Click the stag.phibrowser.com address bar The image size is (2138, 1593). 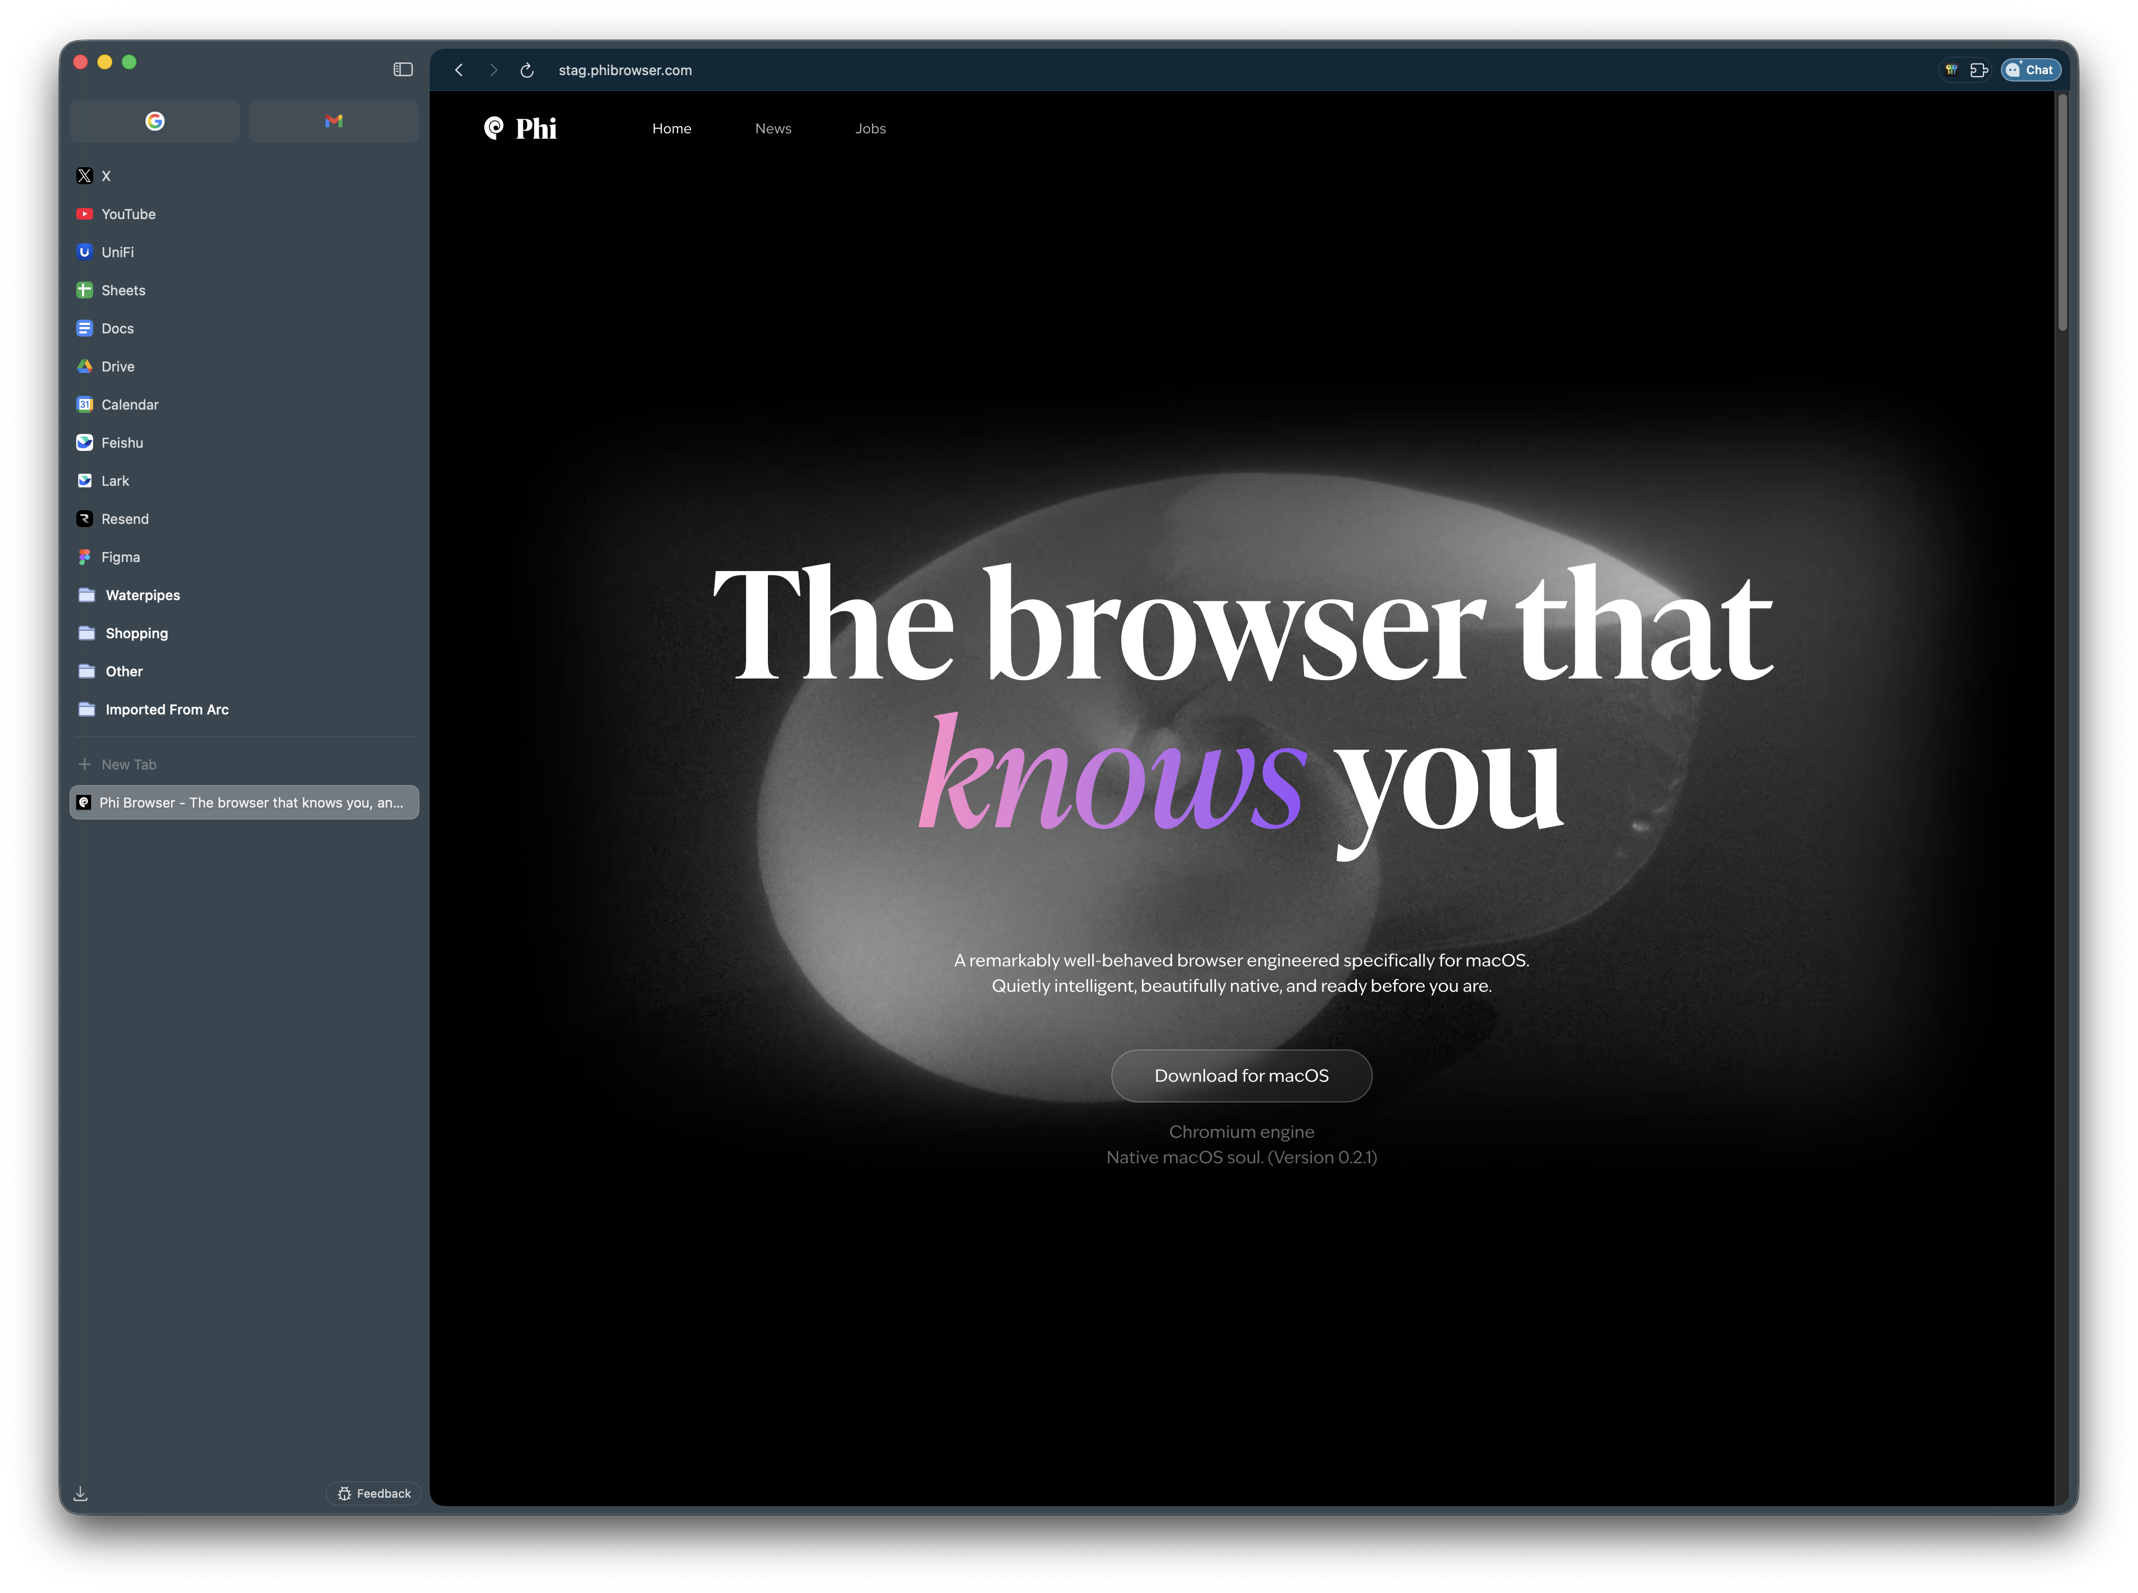625,69
